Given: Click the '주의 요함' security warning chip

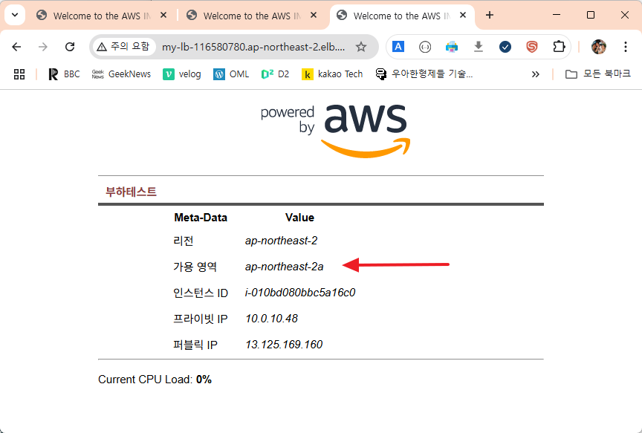Looking at the screenshot, I should tap(123, 47).
